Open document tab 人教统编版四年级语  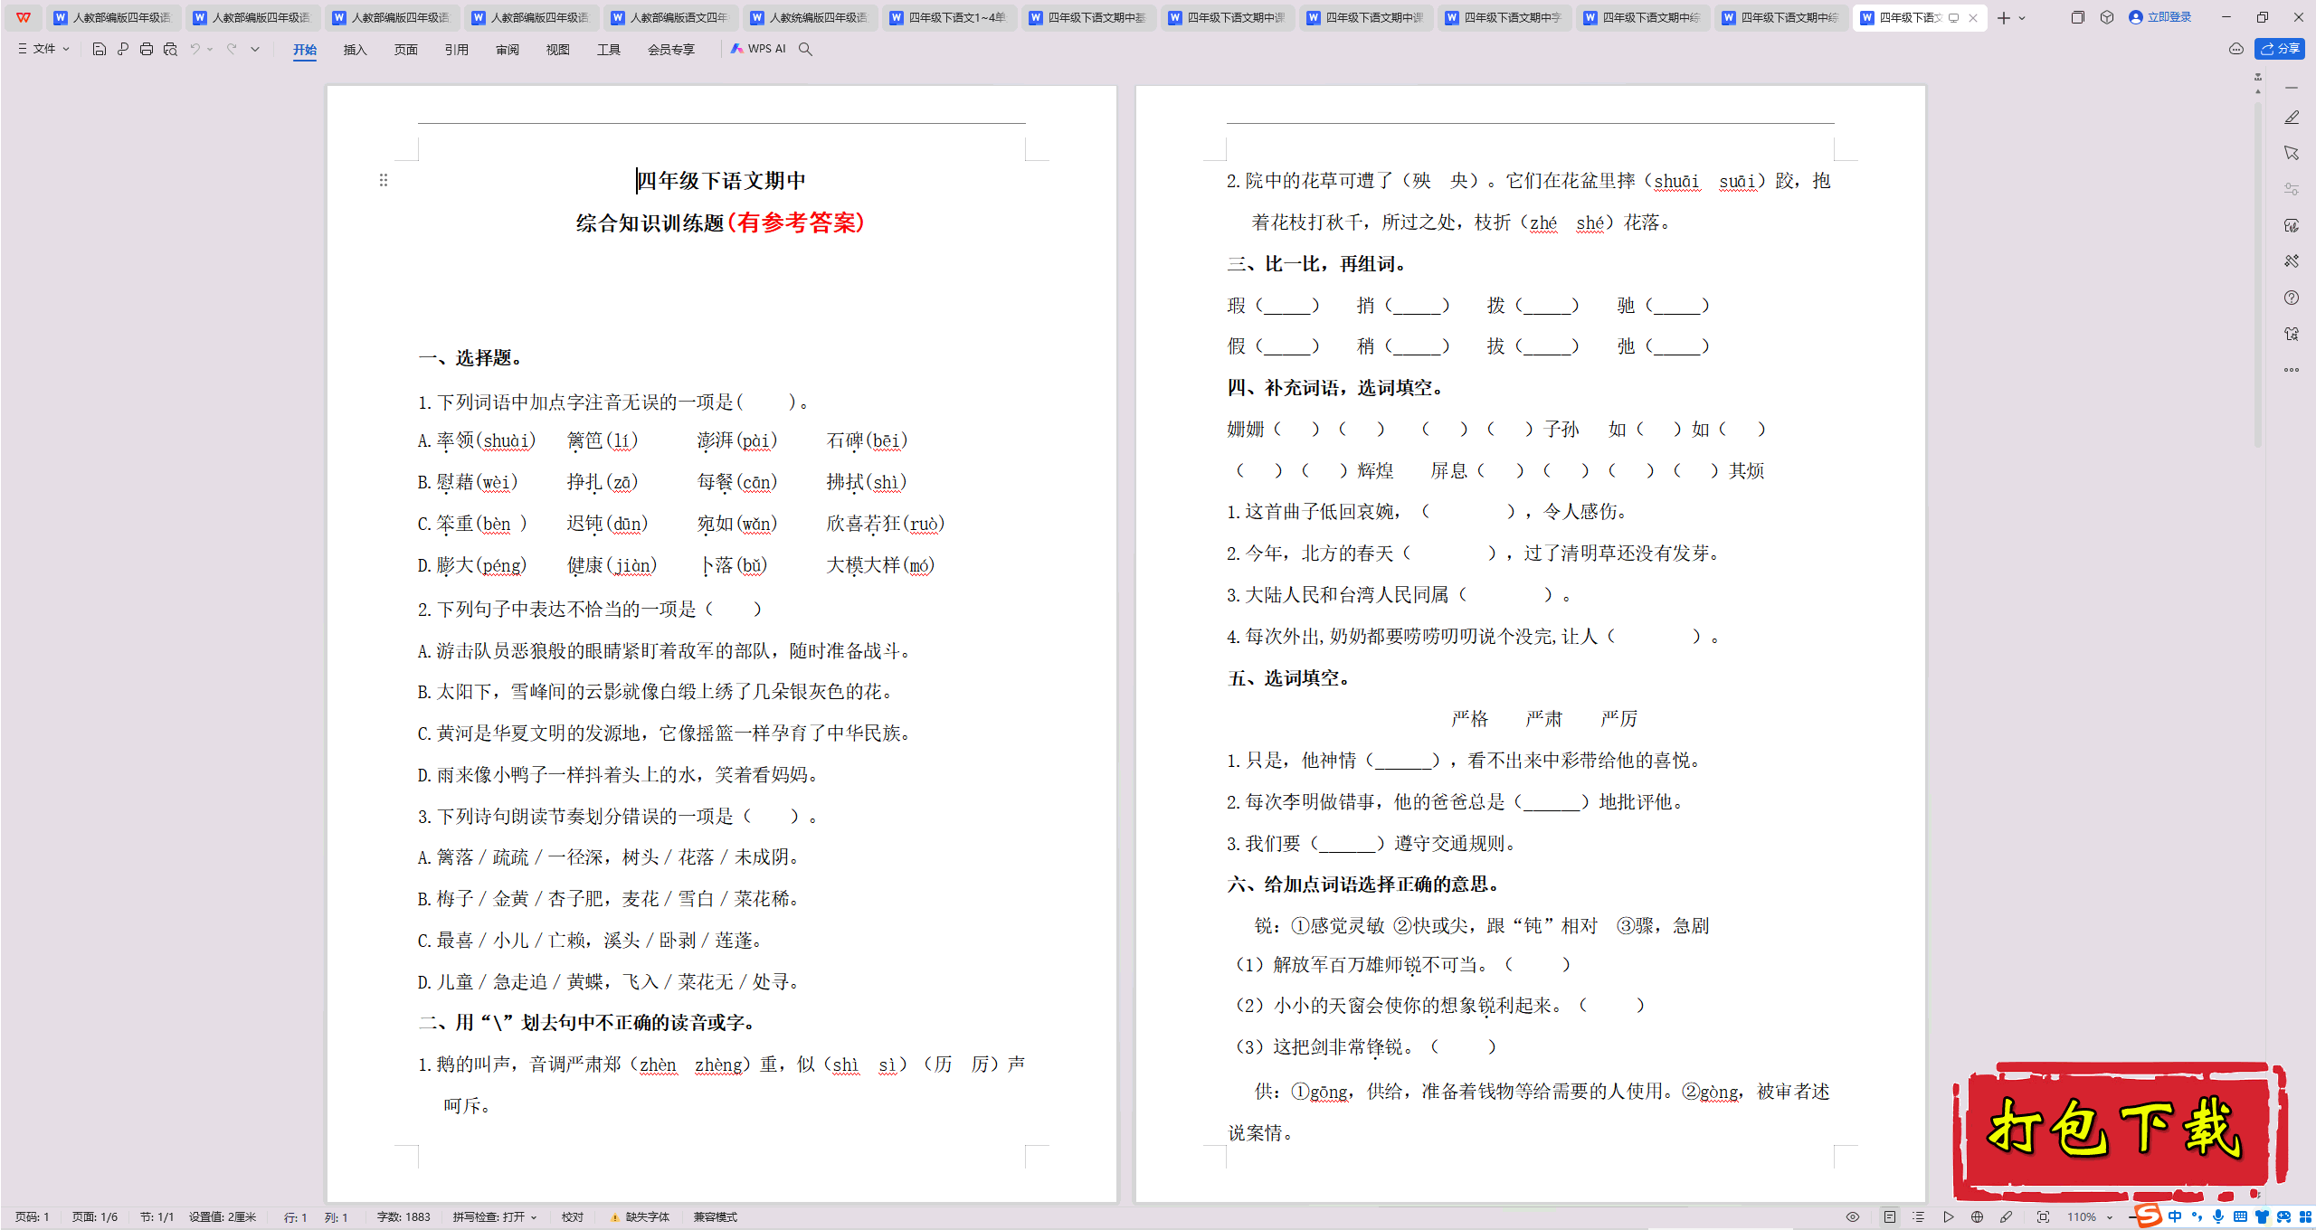tap(809, 17)
